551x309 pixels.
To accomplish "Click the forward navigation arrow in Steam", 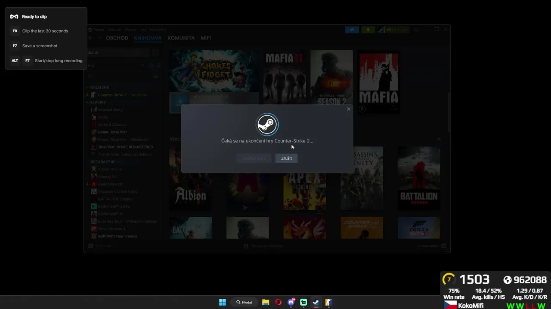I will (x=100, y=38).
